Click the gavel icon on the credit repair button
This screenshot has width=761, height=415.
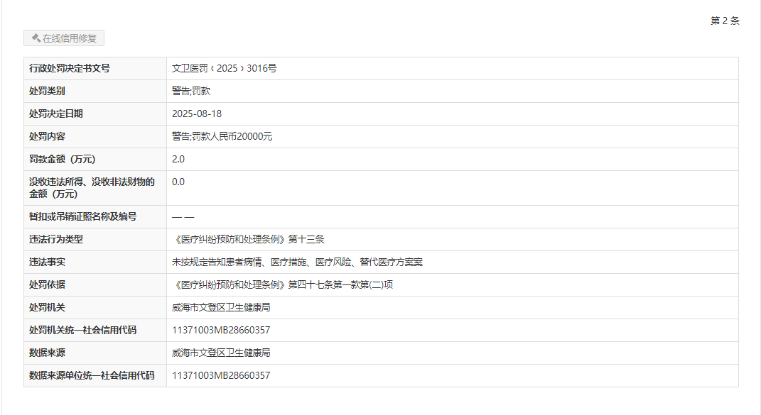click(x=36, y=38)
